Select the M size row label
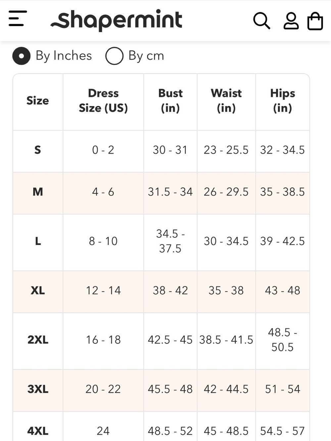This screenshot has width=331, height=441. pyautogui.click(x=38, y=192)
